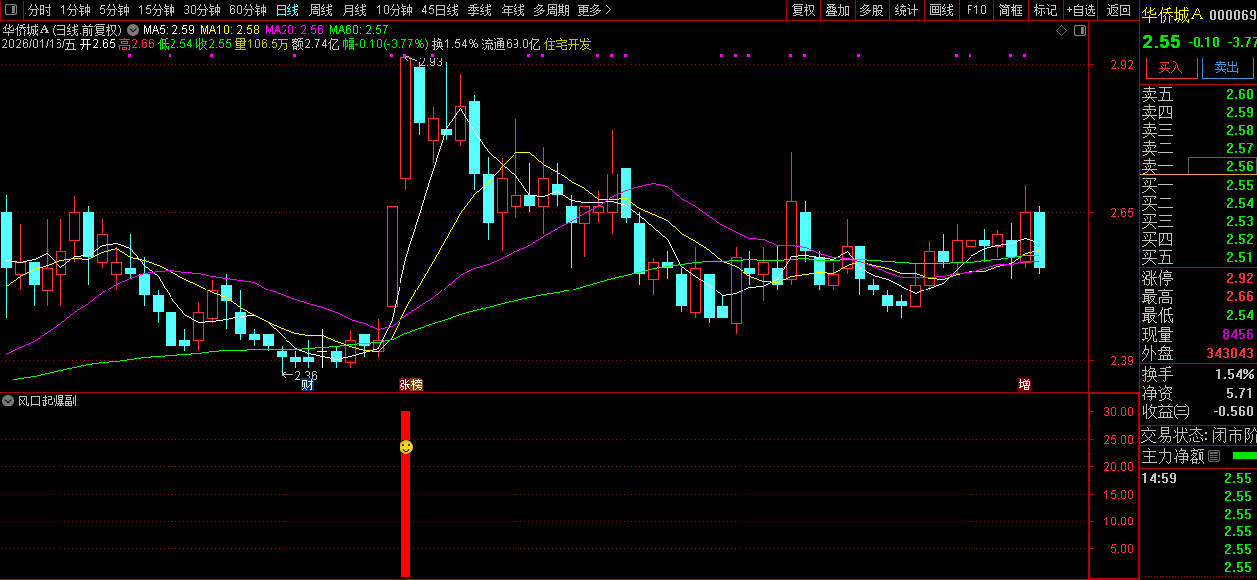The height and width of the screenshot is (580, 1257).
Task: Click the 现量 value 8456
Action: coord(1238,334)
